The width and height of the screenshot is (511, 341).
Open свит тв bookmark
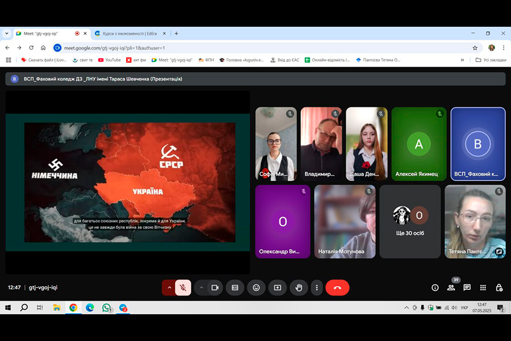point(82,60)
